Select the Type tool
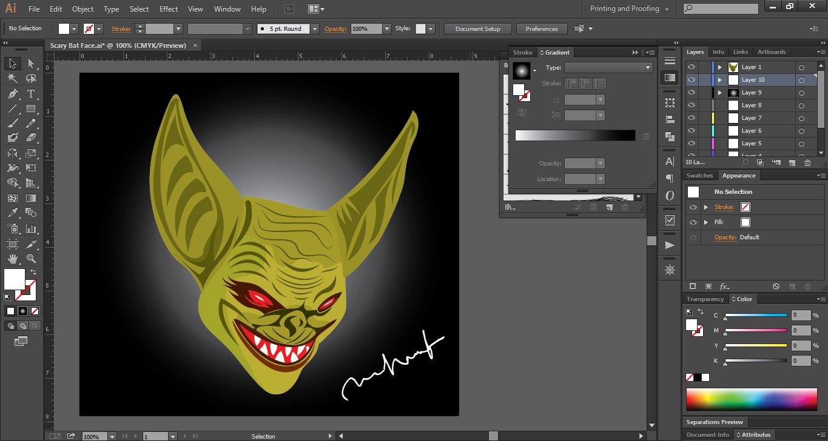 [x=31, y=94]
